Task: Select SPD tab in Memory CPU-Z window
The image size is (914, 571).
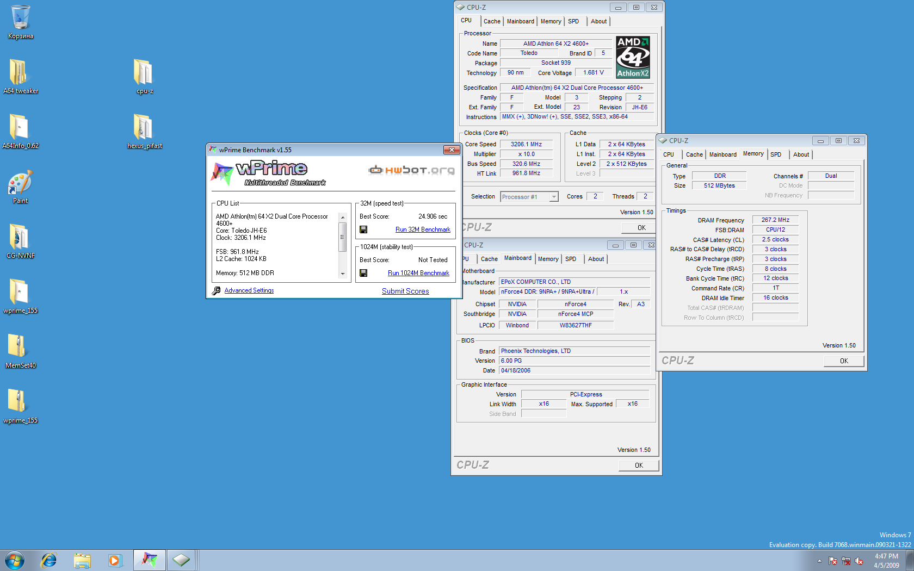Action: [x=776, y=154]
